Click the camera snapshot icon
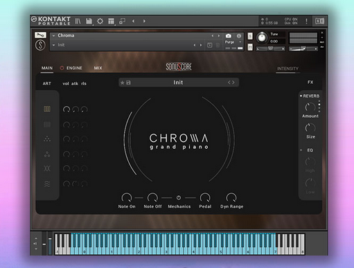354x268 pixels. click(x=229, y=36)
